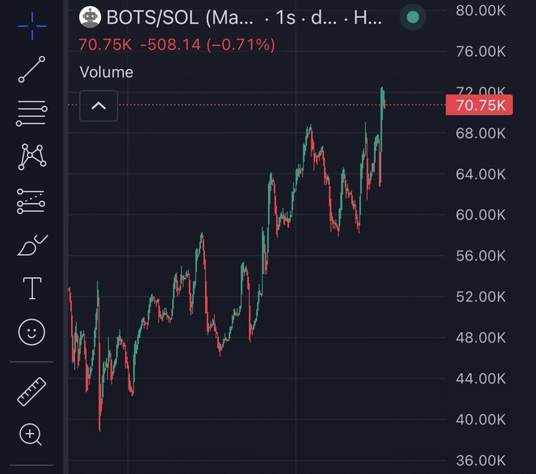536x474 pixels.
Task: Select the long position projection tool
Action: click(31, 201)
